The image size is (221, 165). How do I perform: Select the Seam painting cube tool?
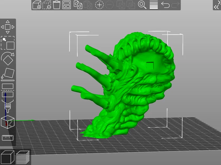tap(8, 122)
